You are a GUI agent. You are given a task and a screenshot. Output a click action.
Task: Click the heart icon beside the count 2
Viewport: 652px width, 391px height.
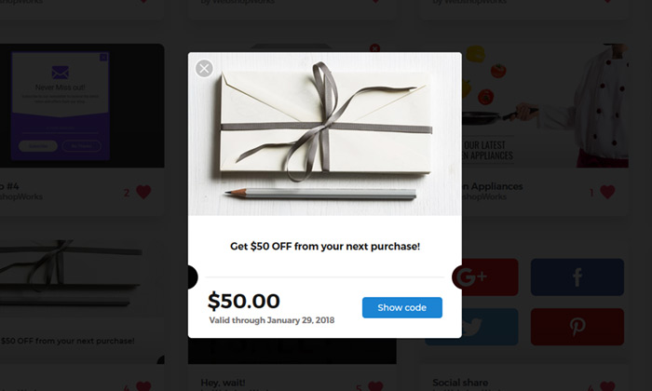coord(143,193)
